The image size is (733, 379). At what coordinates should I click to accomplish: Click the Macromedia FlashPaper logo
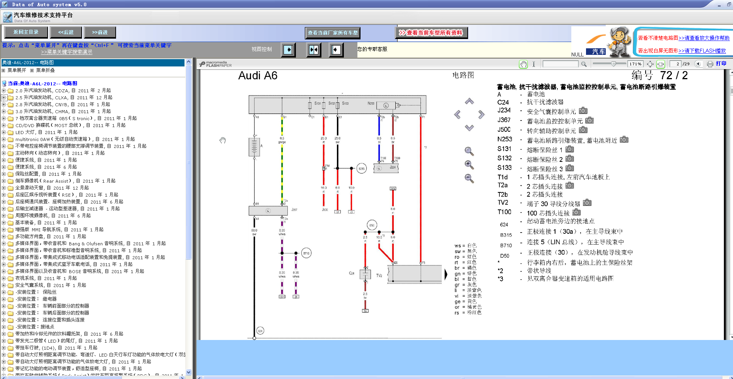pos(215,64)
